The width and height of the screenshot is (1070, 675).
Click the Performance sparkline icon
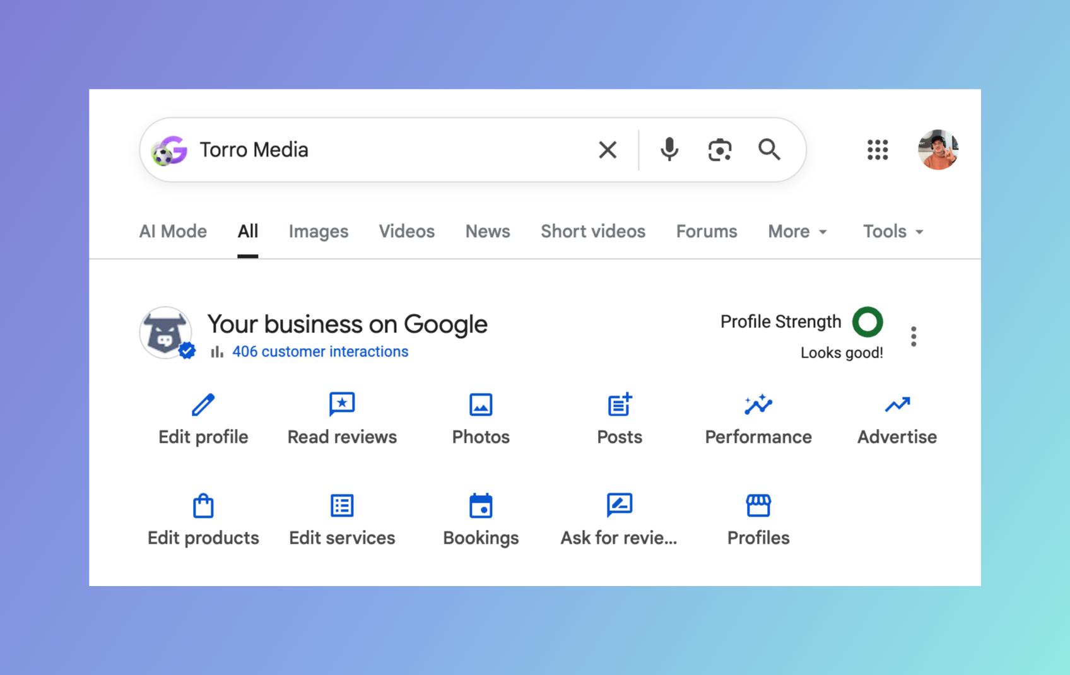click(758, 404)
